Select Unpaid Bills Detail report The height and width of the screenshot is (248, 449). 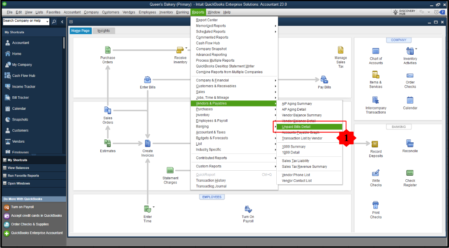point(310,127)
